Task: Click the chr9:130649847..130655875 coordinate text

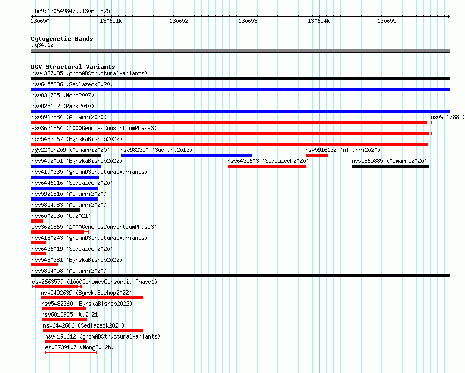Action: pyautogui.click(x=71, y=11)
